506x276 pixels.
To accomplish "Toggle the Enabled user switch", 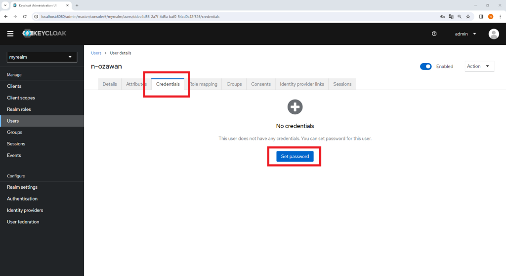I will [425, 66].
